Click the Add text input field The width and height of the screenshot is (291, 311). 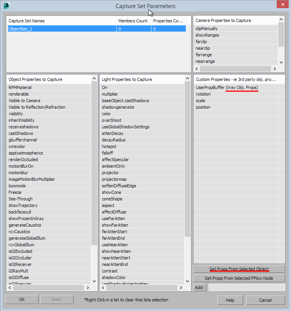(x=247, y=287)
